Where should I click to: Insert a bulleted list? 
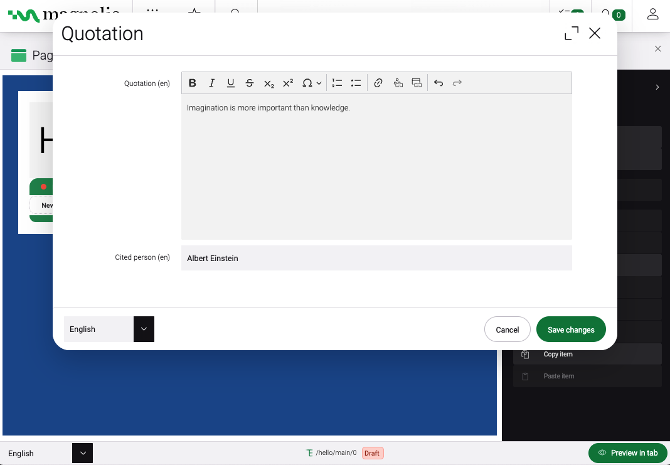tap(356, 83)
